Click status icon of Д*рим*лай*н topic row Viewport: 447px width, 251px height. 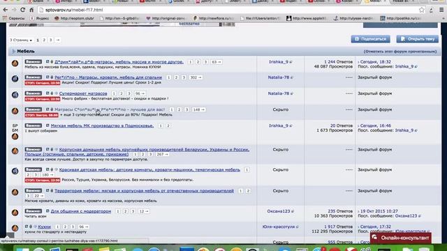tap(15, 63)
